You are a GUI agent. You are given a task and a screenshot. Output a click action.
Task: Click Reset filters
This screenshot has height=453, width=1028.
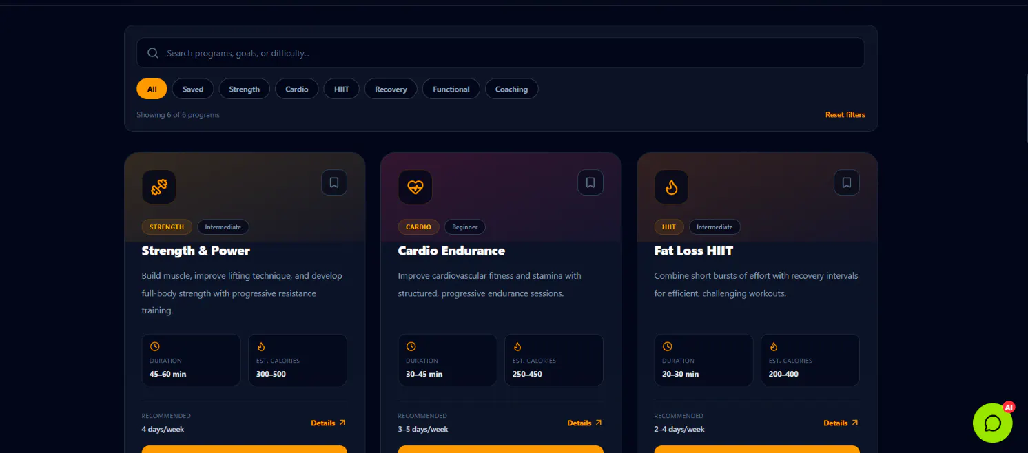point(845,115)
